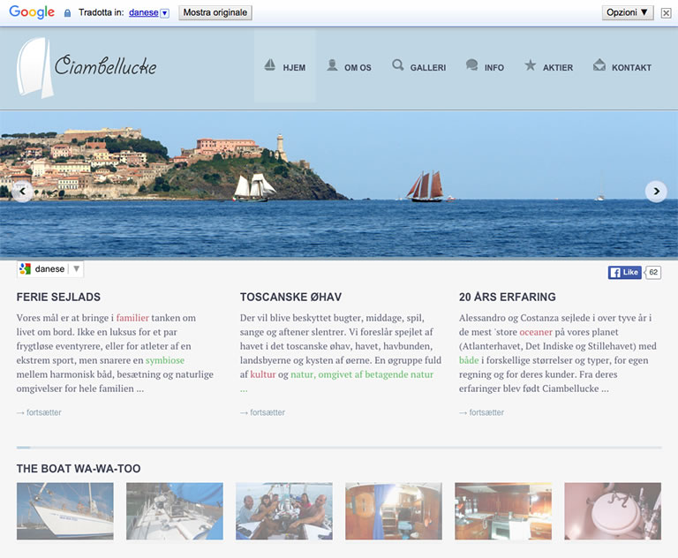The height and width of the screenshot is (558, 678).
Task: Click the 20 ÅRS ERFARING heading
Action: click(508, 297)
